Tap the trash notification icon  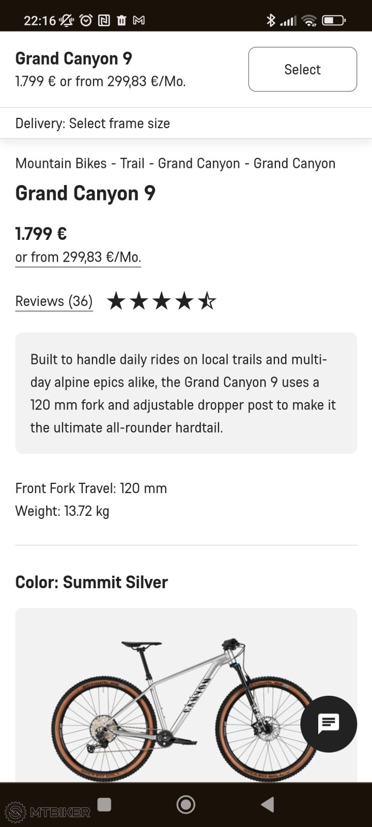[121, 21]
